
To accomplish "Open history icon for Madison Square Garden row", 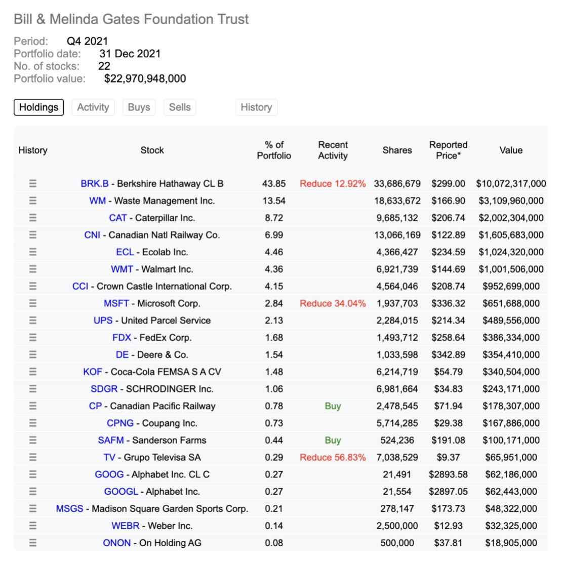I will pos(33,509).
